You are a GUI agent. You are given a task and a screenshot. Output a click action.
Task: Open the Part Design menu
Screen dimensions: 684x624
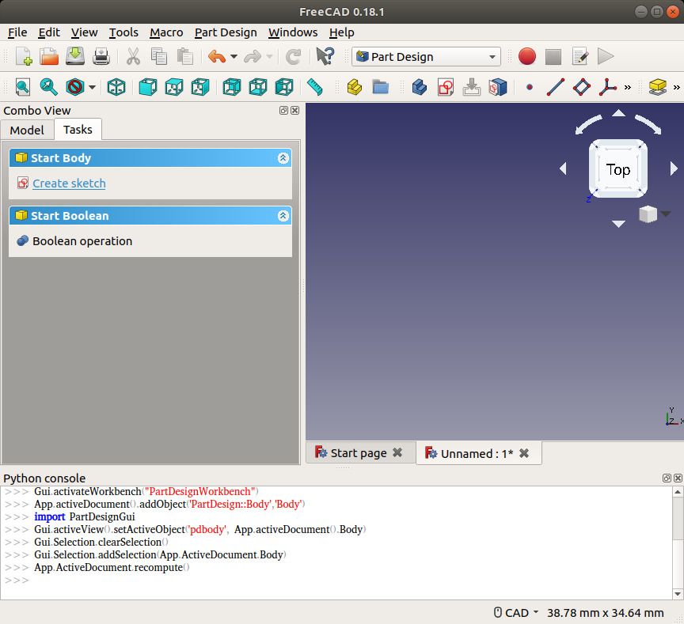click(x=226, y=32)
